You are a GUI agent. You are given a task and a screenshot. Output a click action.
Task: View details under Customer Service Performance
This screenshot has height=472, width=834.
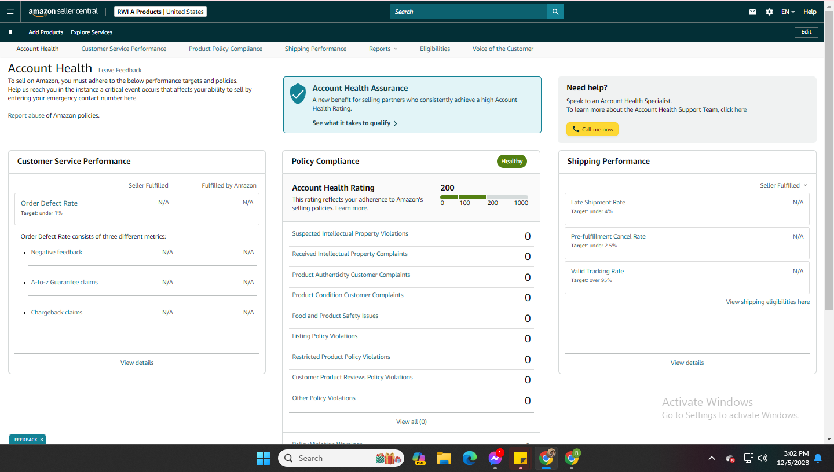pos(137,363)
